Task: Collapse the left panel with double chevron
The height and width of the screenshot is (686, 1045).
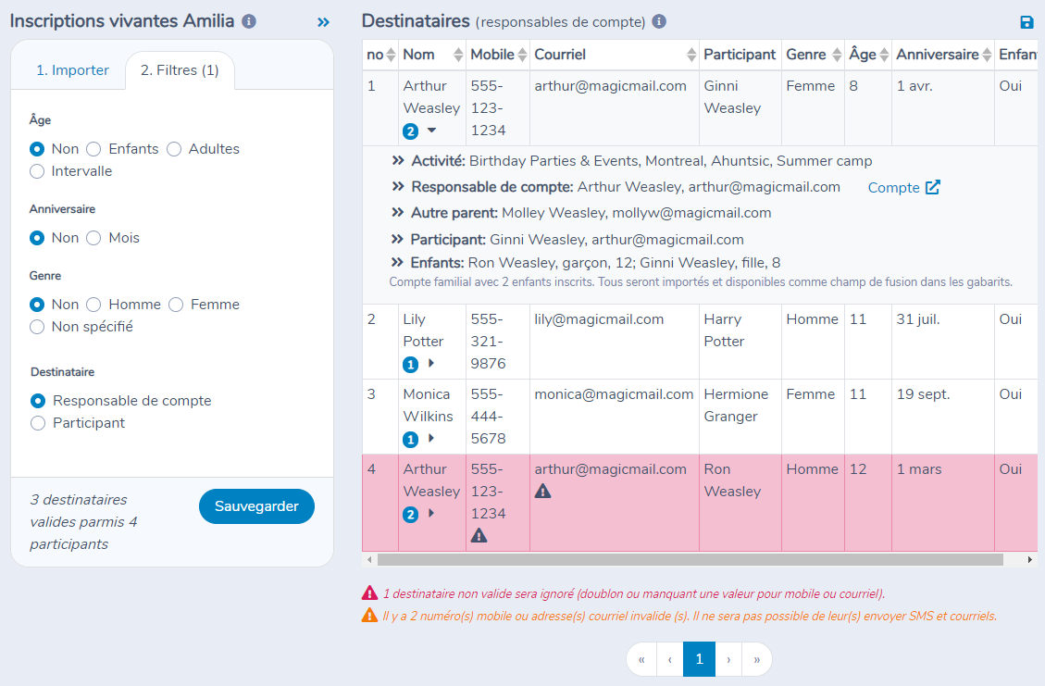Action: coord(323,22)
